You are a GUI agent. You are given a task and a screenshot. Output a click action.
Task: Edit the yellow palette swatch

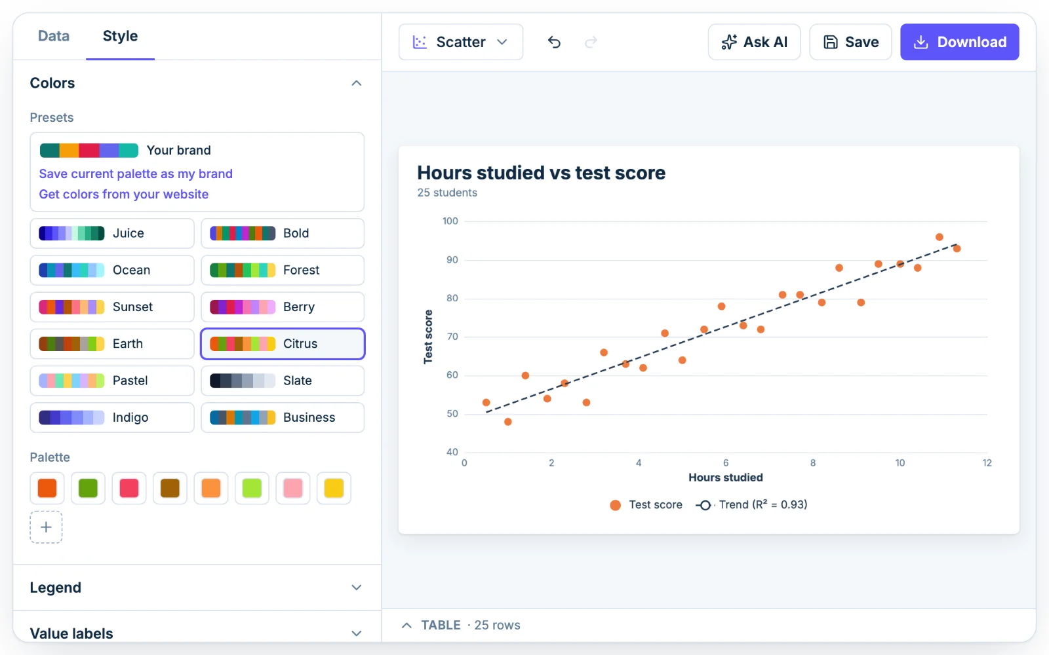(334, 488)
